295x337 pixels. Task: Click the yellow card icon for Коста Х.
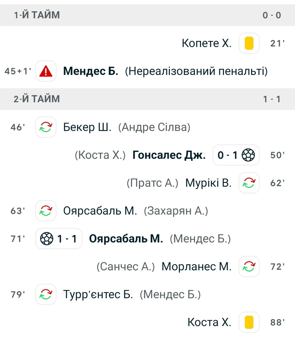coord(249,322)
